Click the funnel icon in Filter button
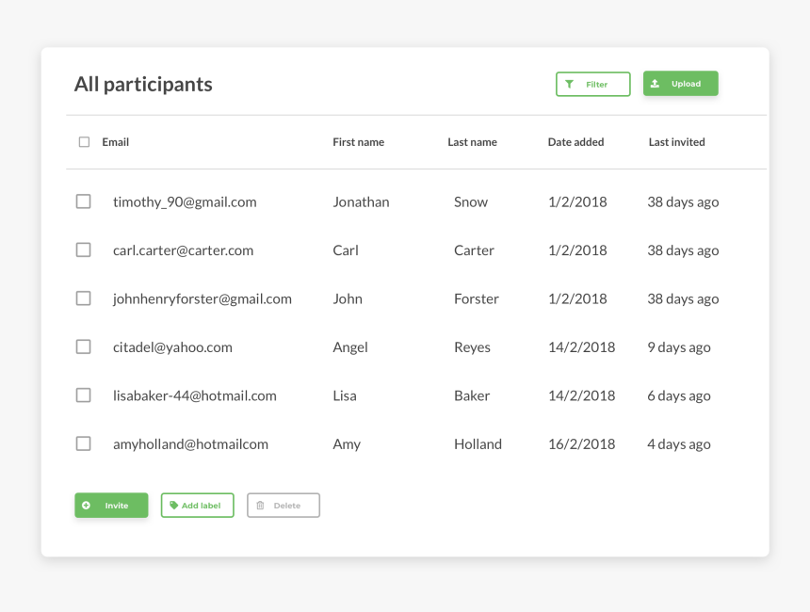Screen dimensions: 810x612 point(569,85)
